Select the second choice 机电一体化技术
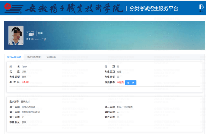The height and width of the screenshot is (137, 206). pos(125,107)
